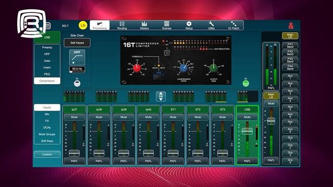333x187 pixels.
Task: Toggle the compressor In switch
Action: 246,83
